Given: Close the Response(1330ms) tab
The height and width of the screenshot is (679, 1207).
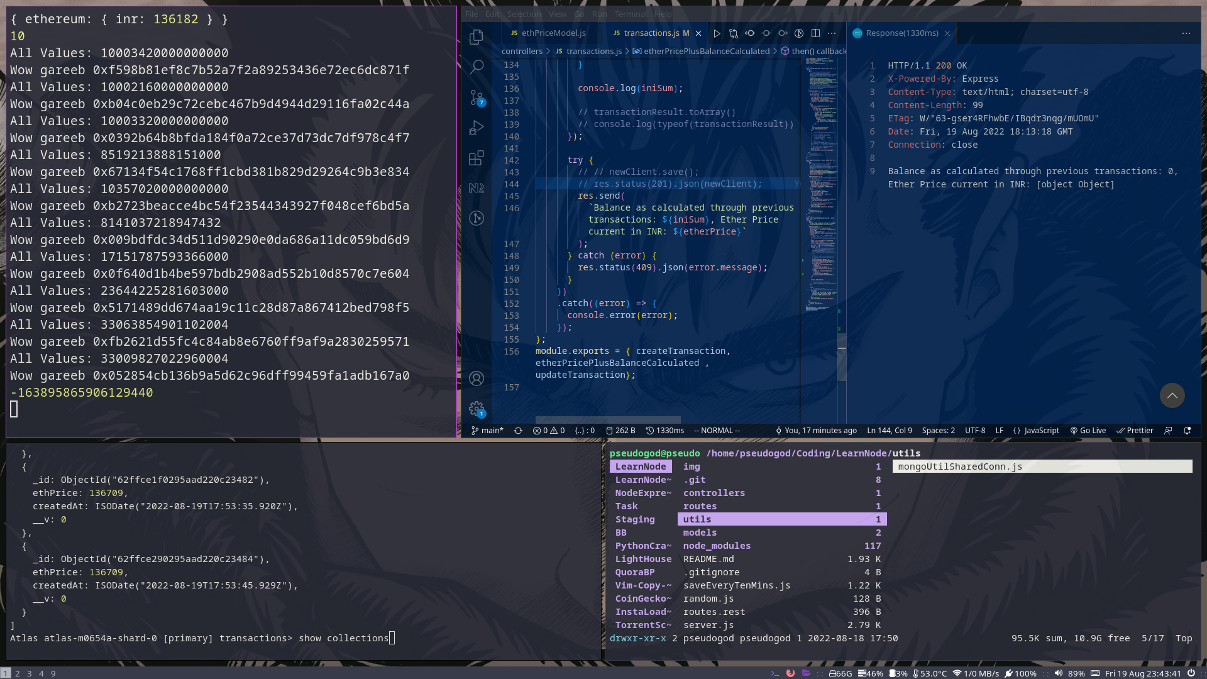Looking at the screenshot, I should click(947, 33).
